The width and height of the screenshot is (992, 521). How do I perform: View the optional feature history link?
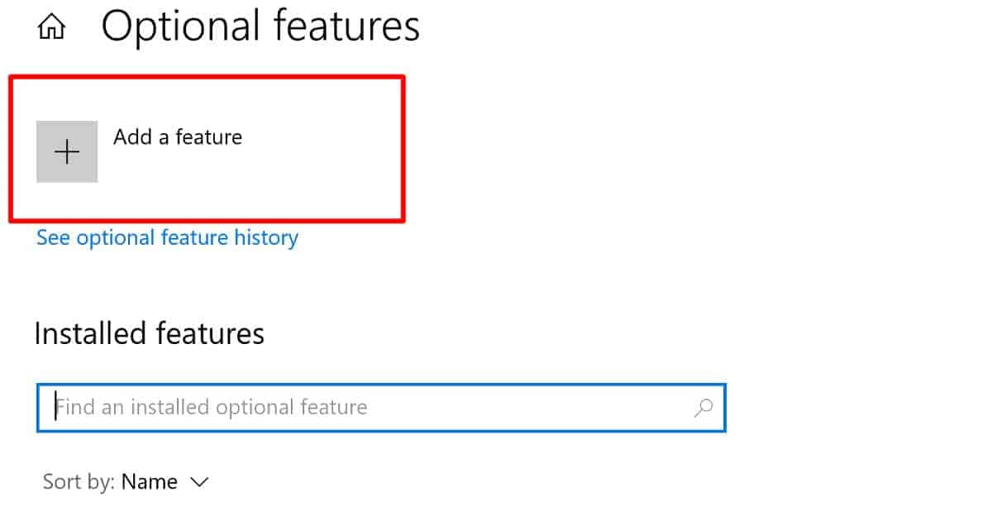click(x=167, y=238)
